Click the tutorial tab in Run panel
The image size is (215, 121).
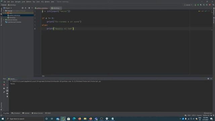coord(12,79)
